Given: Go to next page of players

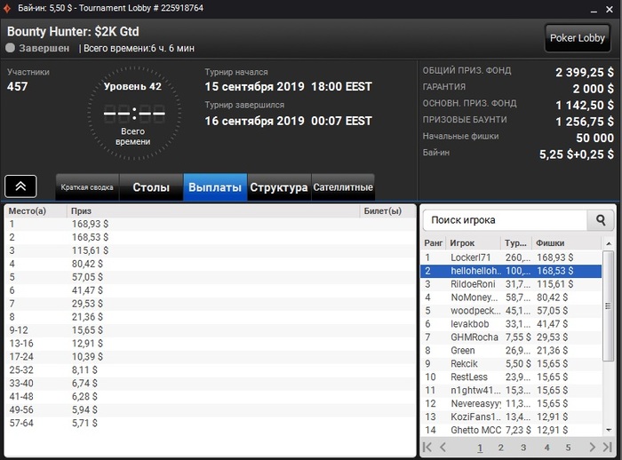Looking at the screenshot, I should pos(593,448).
